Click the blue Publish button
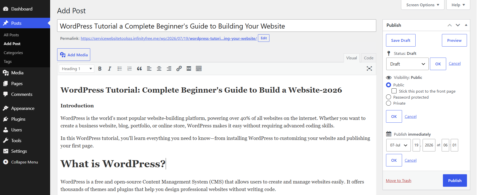Screen dimensions: 477x195 pyautogui.click(x=455, y=180)
